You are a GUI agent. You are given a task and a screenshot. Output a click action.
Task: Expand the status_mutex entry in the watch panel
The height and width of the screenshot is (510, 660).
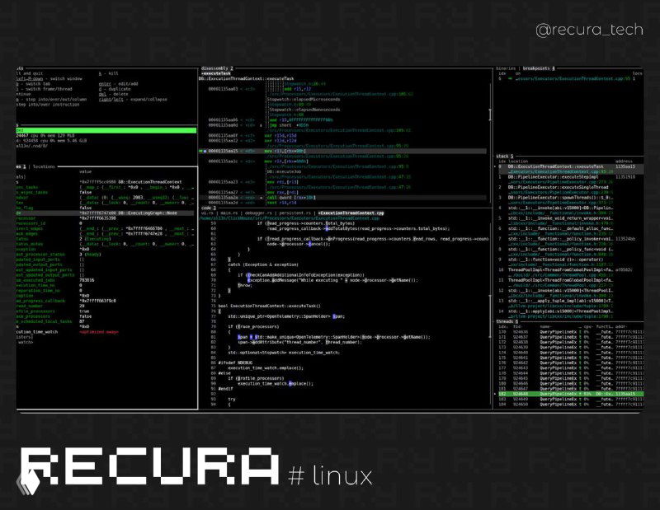click(21, 244)
